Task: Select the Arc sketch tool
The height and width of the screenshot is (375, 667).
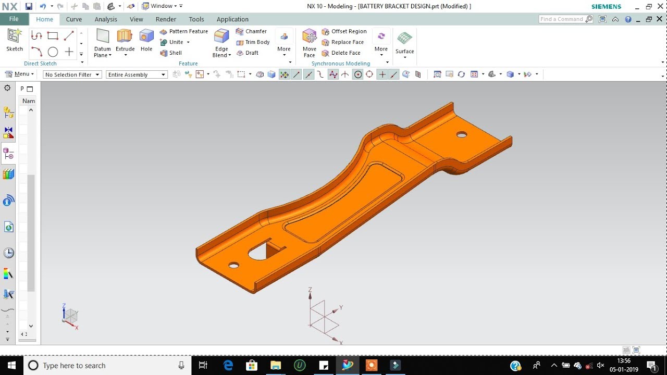Action: [36, 52]
